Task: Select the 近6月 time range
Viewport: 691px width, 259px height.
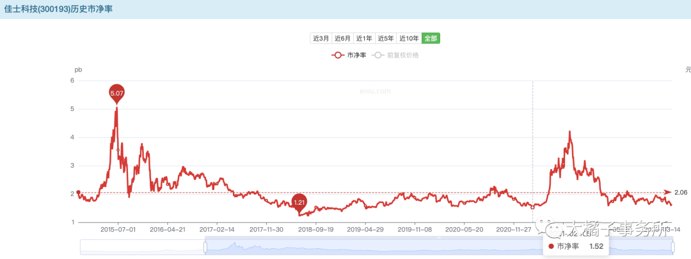Action: click(x=342, y=38)
